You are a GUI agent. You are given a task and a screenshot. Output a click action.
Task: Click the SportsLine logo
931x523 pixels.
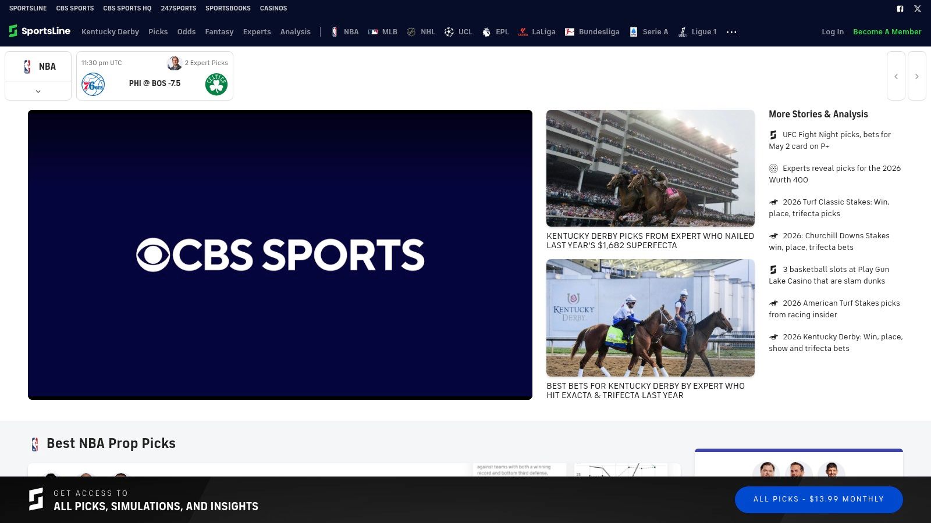[x=40, y=31]
